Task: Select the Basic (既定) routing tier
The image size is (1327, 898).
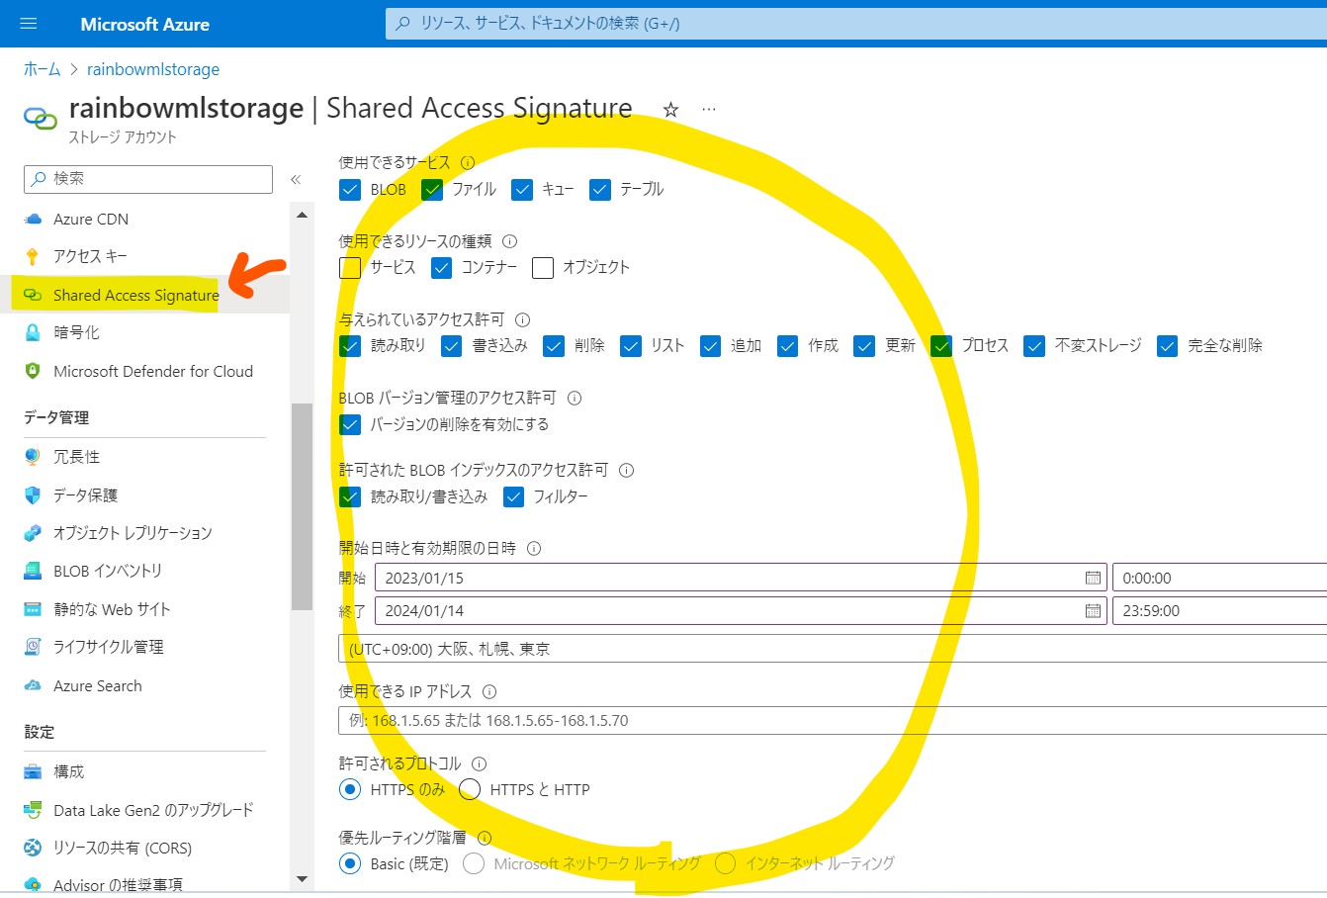Action: click(x=350, y=863)
